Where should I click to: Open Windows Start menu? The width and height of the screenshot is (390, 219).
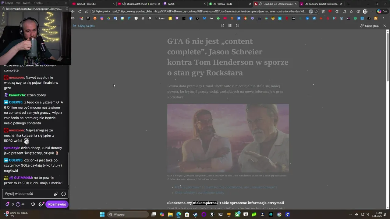(102, 214)
